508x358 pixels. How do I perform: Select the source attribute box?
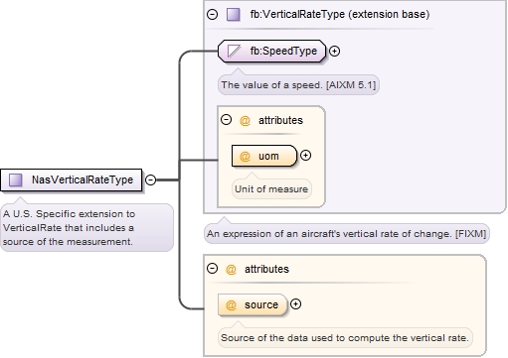[x=253, y=304]
